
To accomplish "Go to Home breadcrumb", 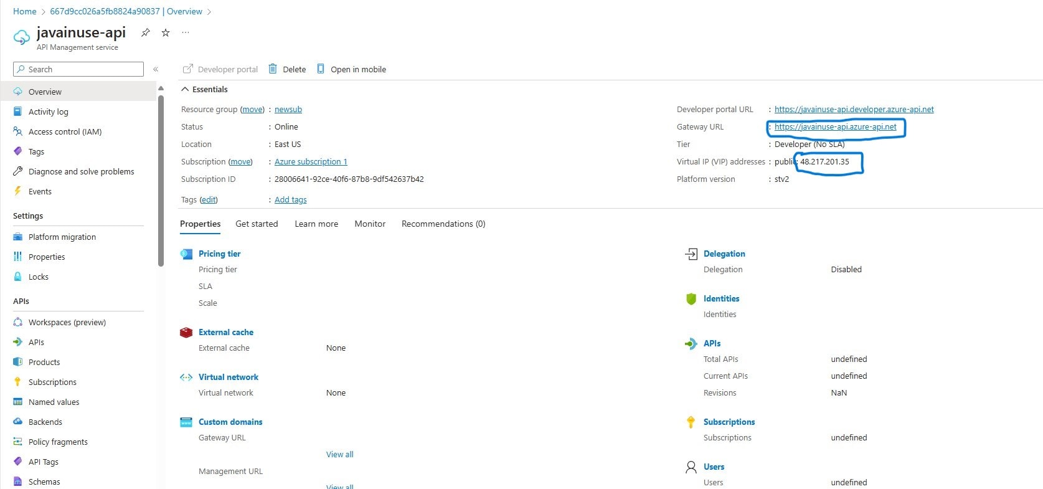I will [25, 11].
